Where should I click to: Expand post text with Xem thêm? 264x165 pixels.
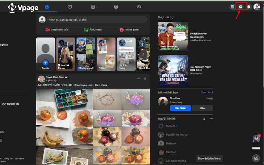tap(101, 85)
